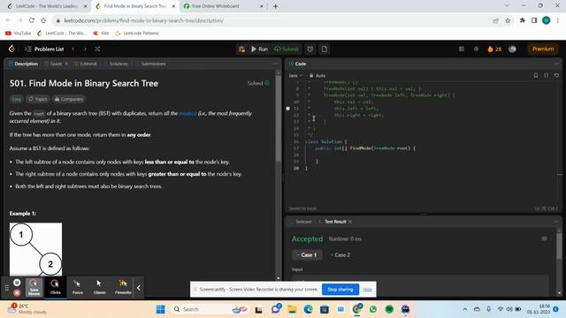
Task: Switch to the Submissions tab
Action: pos(150,64)
